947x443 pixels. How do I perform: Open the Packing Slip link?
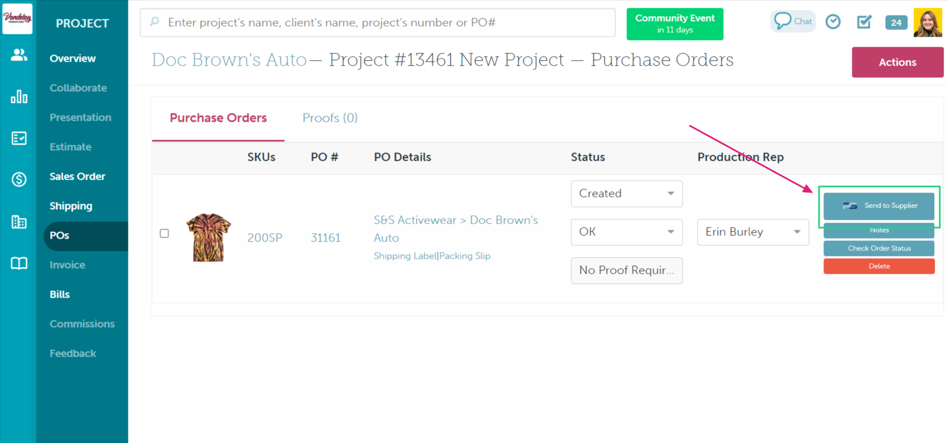465,256
